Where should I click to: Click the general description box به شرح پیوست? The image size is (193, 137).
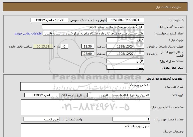pyautogui.click(x=85, y=86)
